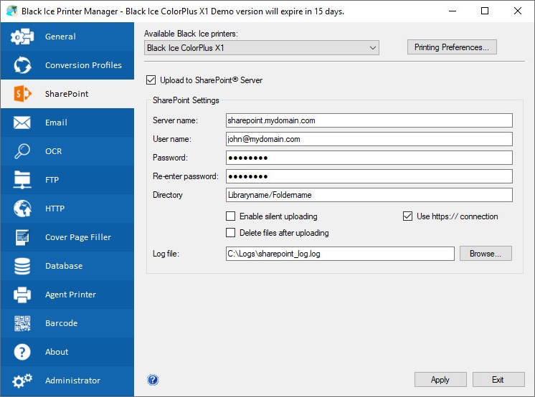Image resolution: width=535 pixels, height=397 pixels.
Task: Click the Agent Printer icon
Action: (22, 295)
